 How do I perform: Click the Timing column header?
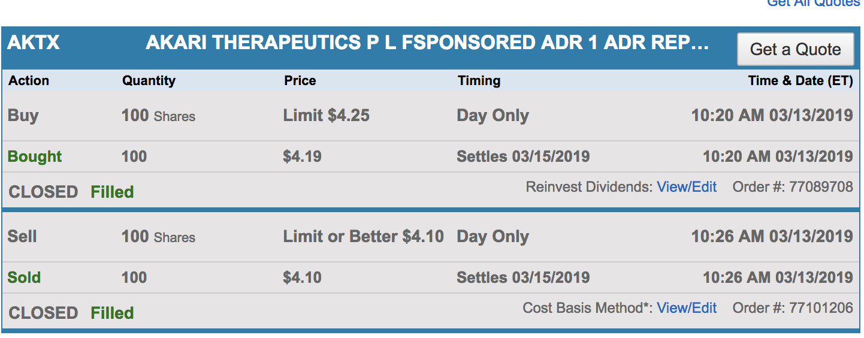pyautogui.click(x=479, y=81)
